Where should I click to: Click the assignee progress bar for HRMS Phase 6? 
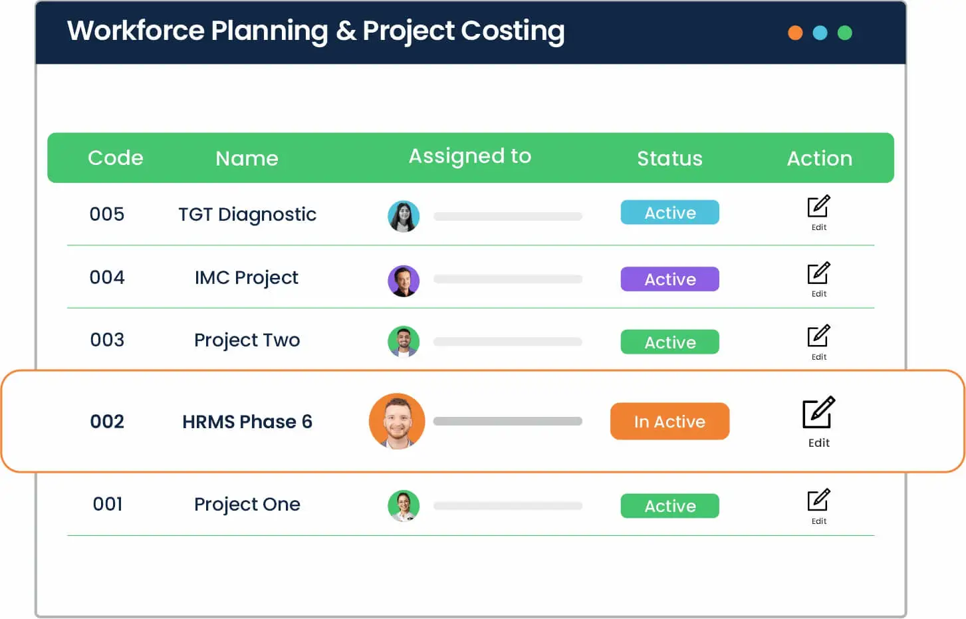(508, 422)
